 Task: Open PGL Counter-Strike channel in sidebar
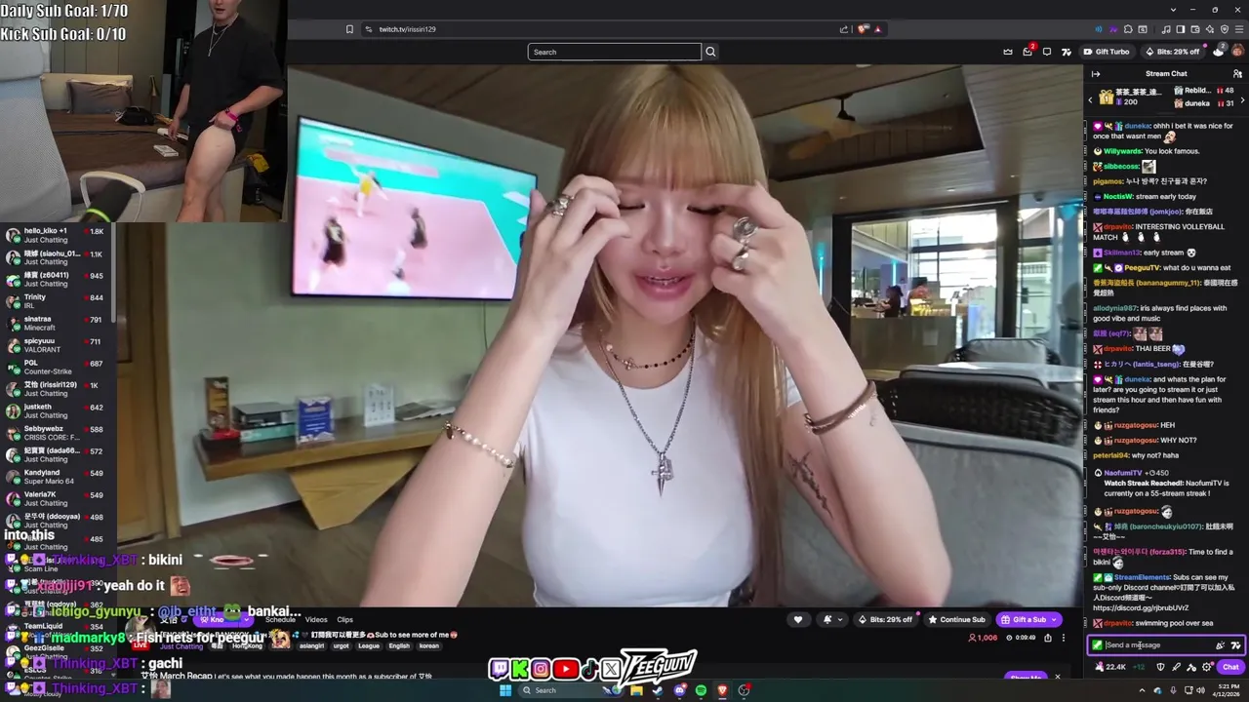point(57,367)
